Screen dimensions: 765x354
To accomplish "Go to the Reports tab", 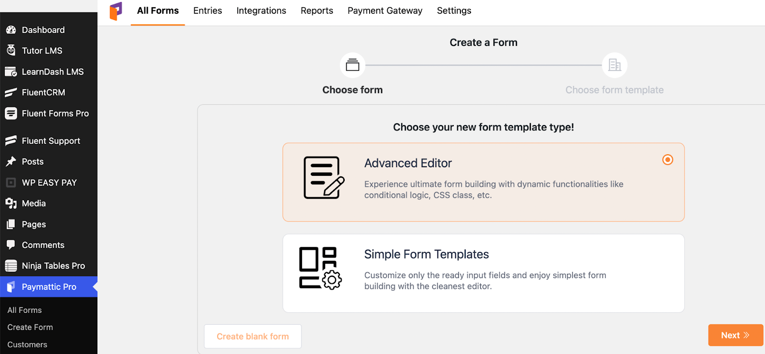I will click(x=317, y=11).
